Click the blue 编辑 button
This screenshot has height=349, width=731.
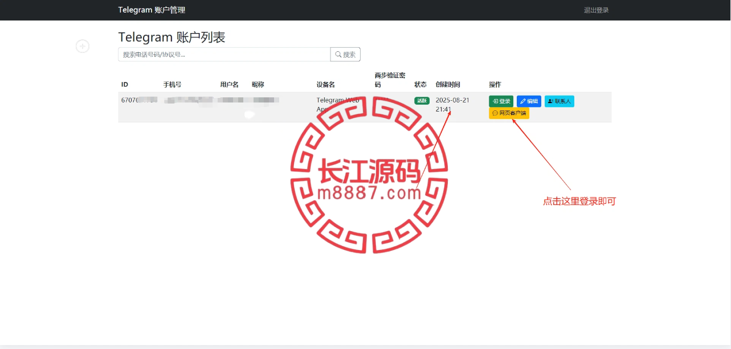tap(529, 101)
